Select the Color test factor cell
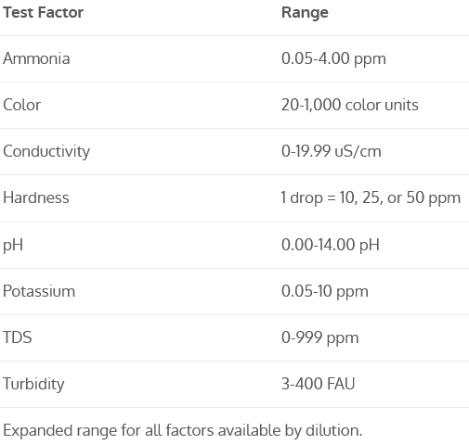Screen dimensions: 469x445 pos(21,105)
